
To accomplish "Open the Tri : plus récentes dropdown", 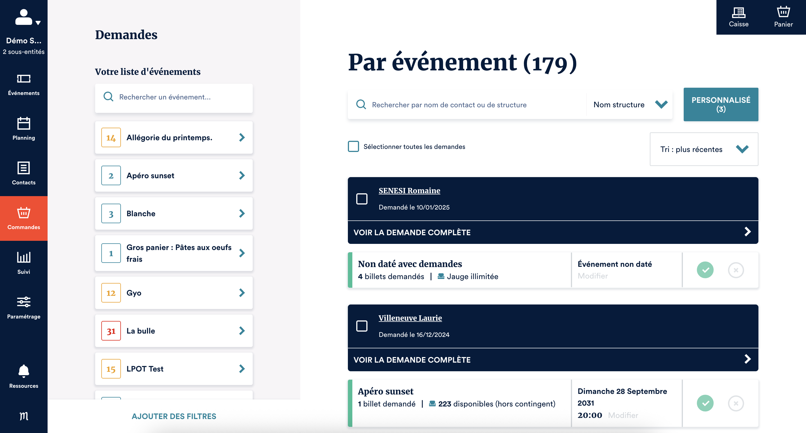I will [x=704, y=149].
